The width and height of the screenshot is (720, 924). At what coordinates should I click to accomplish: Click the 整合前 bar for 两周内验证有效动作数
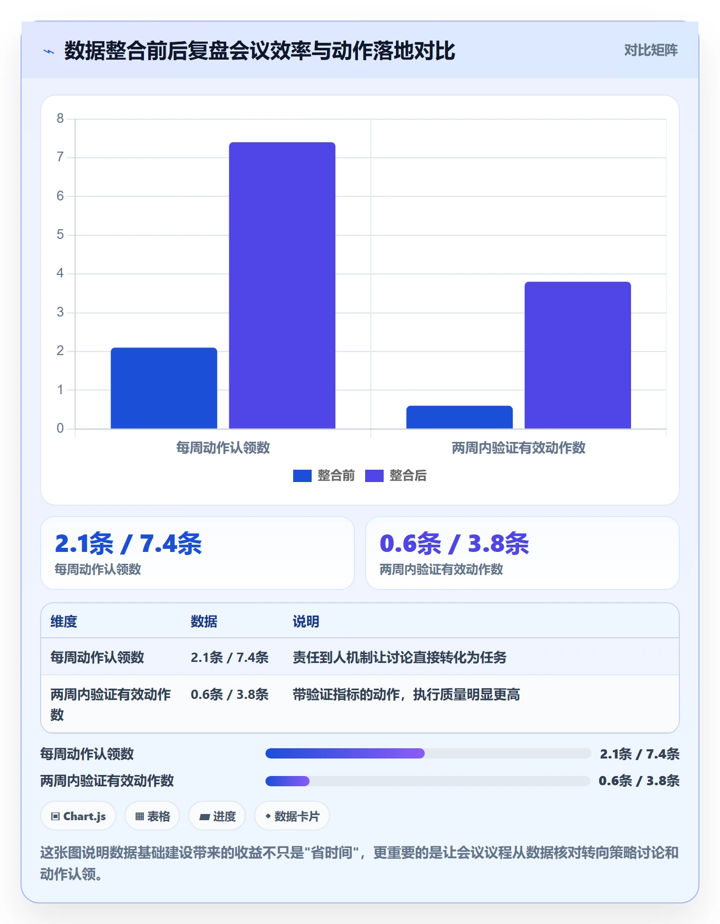459,417
